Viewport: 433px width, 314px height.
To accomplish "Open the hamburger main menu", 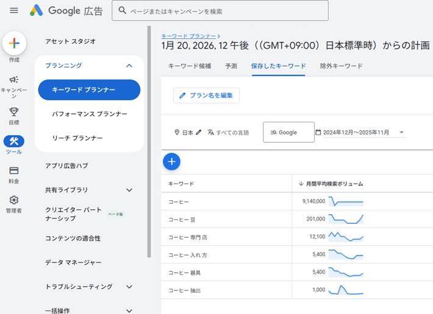I will [x=14, y=10].
